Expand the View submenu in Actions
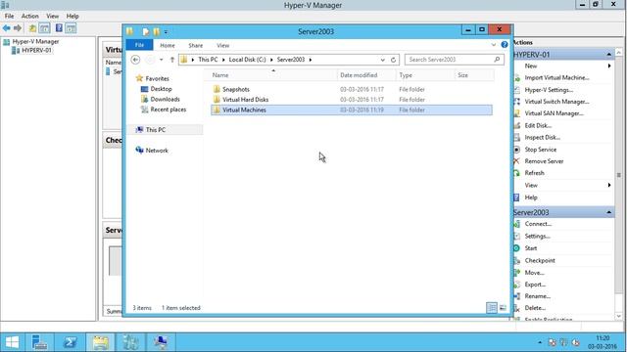This screenshot has height=352, width=627. pos(609,185)
